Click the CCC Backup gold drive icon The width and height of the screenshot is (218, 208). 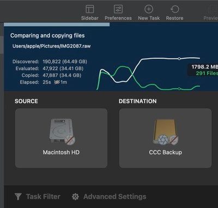tap(165, 132)
